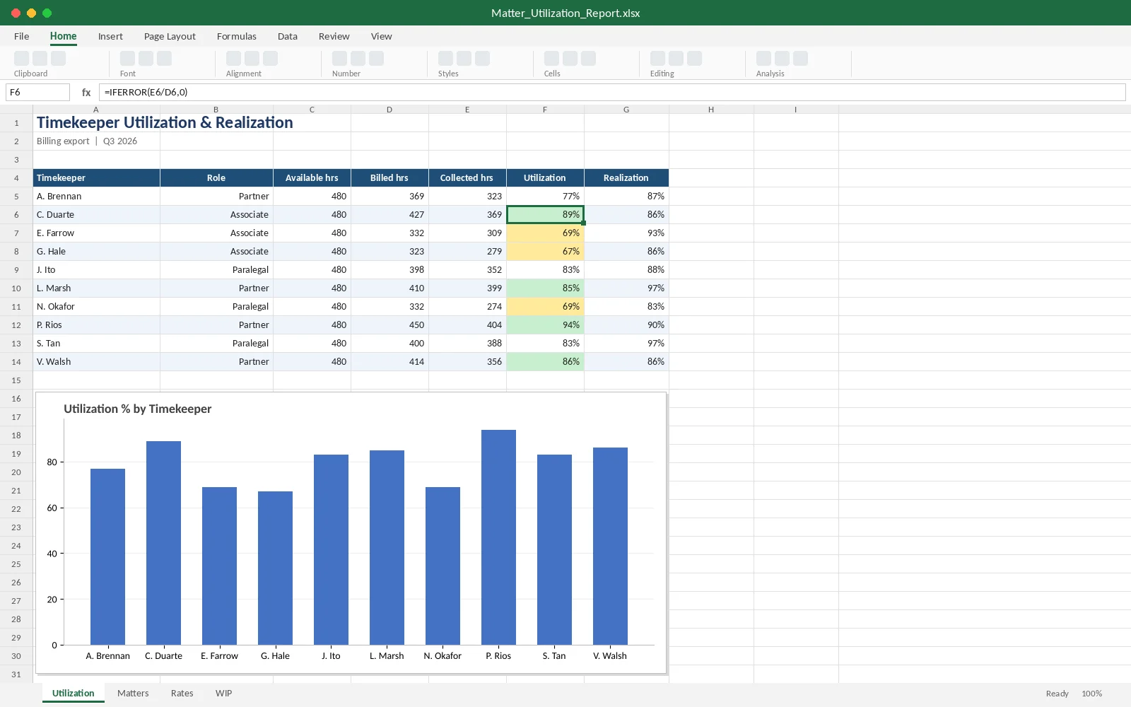1131x707 pixels.
Task: Switch to the Matters sheet tab
Action: click(133, 693)
